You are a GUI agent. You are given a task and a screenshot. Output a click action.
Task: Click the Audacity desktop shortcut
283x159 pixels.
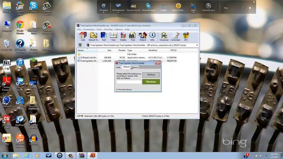tap(34, 140)
